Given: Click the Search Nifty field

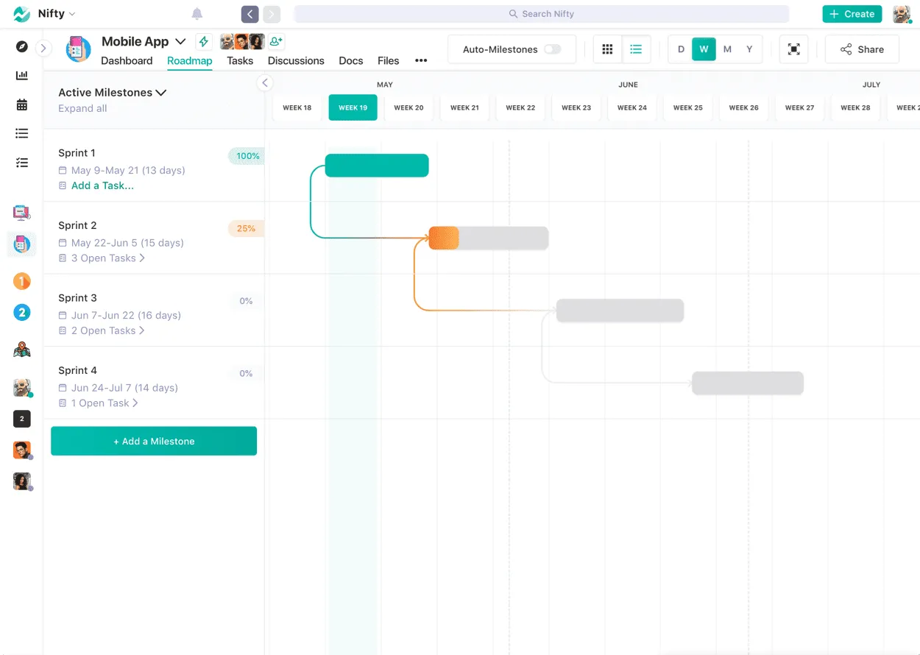Looking at the screenshot, I should 541,13.
